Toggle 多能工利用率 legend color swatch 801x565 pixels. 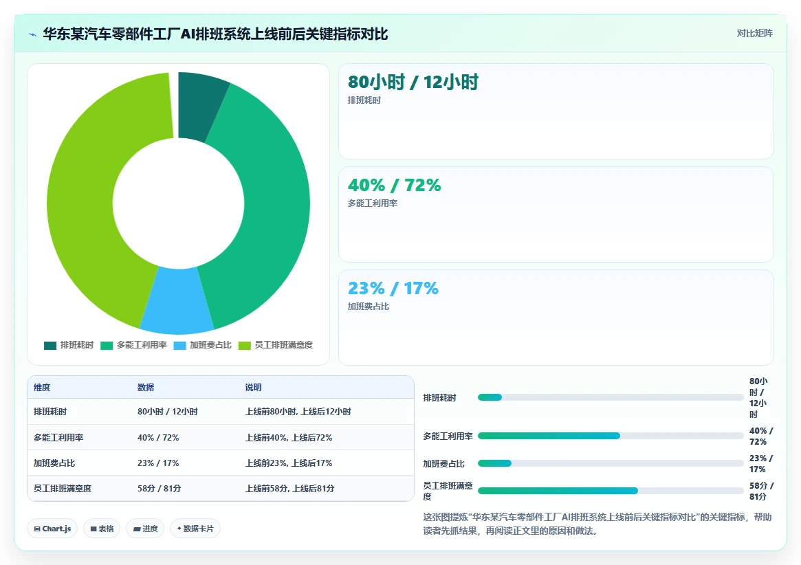(x=107, y=345)
